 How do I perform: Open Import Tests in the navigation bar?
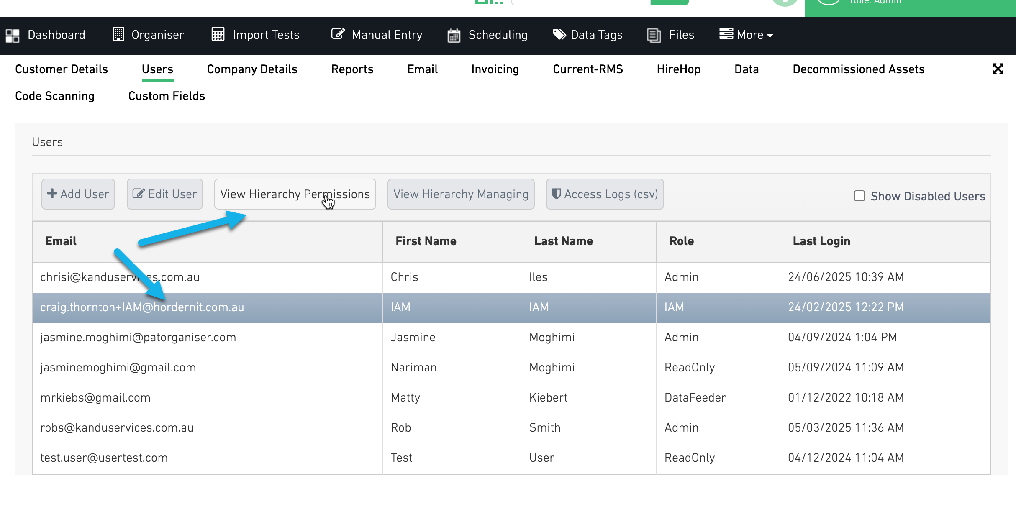point(266,35)
